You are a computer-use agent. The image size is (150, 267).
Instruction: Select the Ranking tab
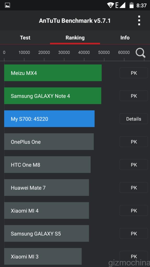coord(75,38)
